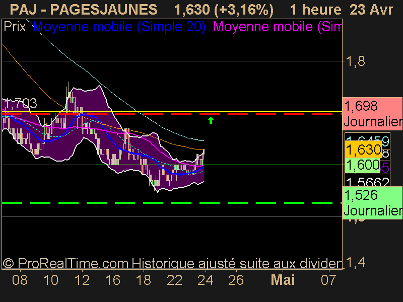Screen dimensions: 403x302
Task: Click the 1,703 price annotation on chart
Action: (21, 104)
